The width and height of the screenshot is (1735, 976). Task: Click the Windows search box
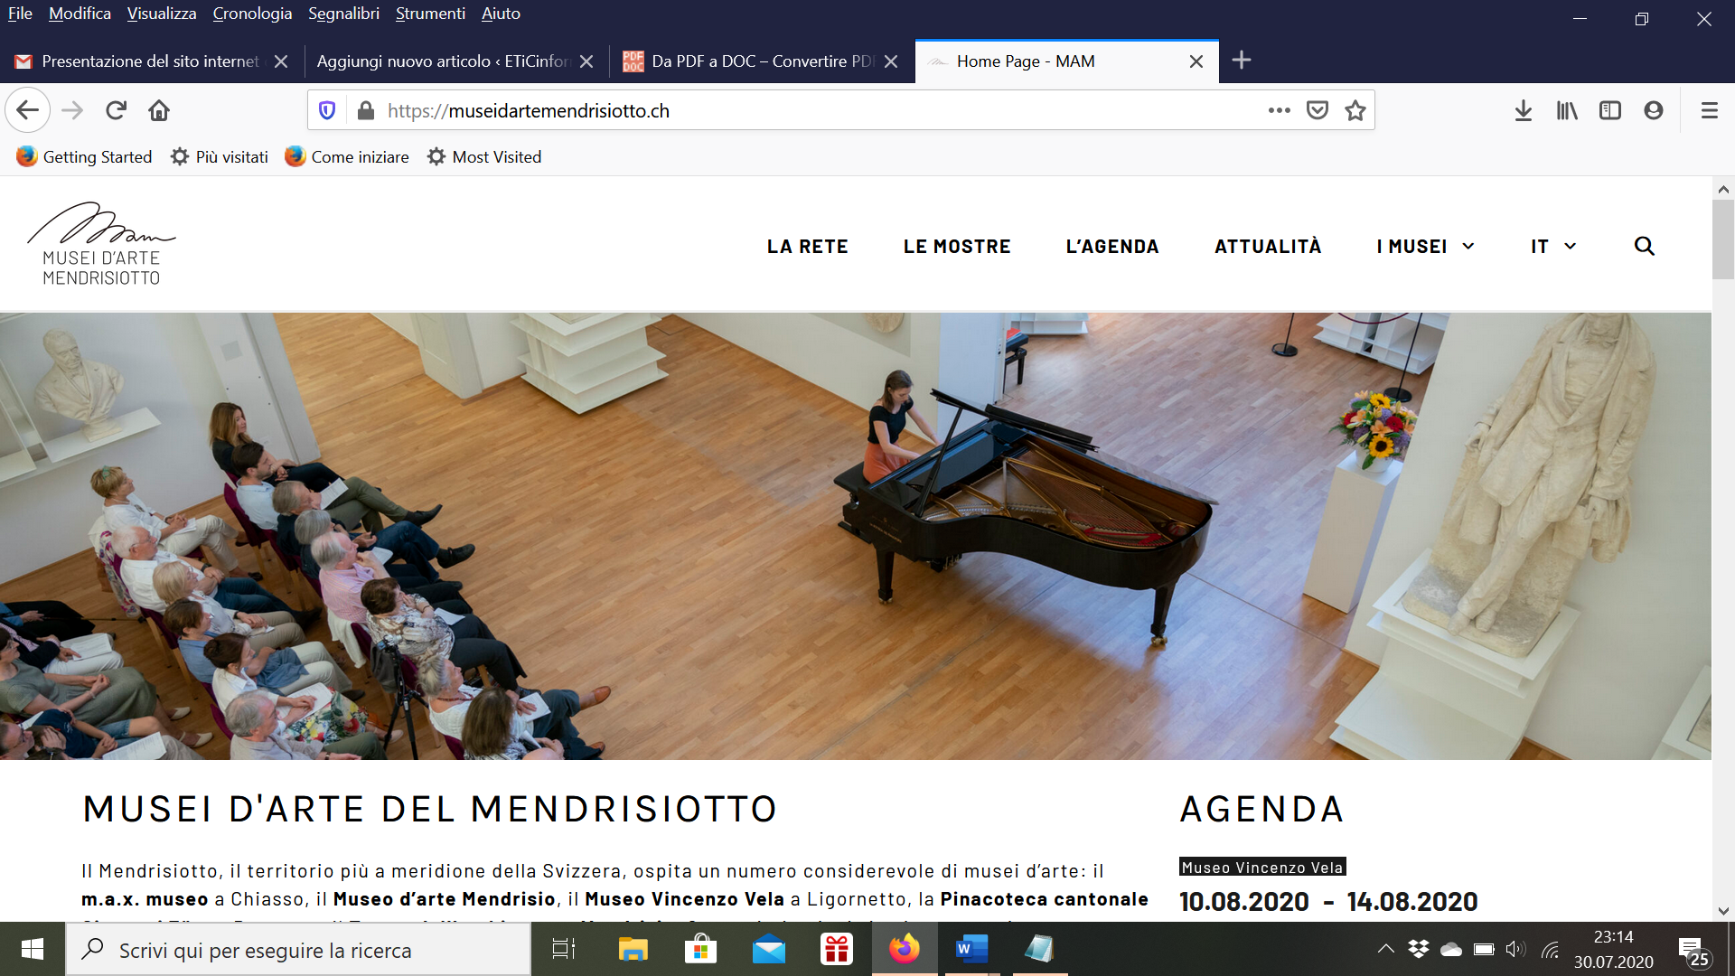298,950
